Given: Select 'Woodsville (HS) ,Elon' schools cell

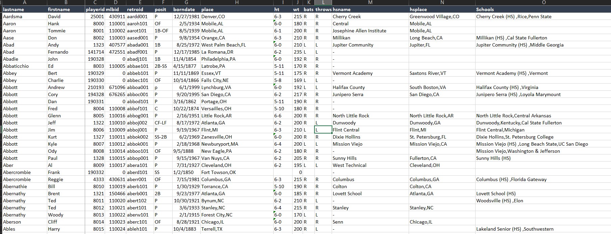Looking at the screenshot, I should point(500,201).
